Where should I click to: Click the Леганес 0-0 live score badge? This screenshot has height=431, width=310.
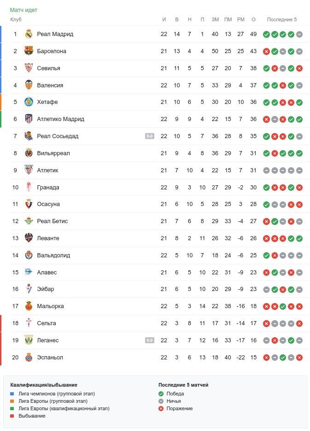(150, 340)
